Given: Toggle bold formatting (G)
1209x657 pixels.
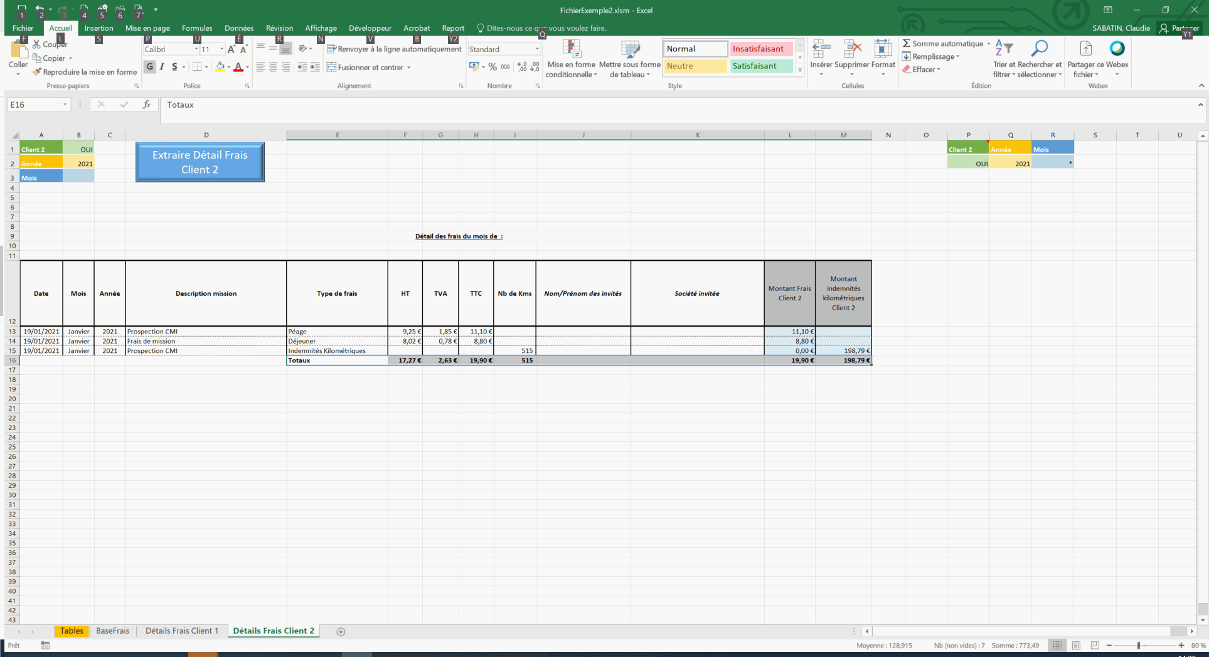Looking at the screenshot, I should click(150, 66).
